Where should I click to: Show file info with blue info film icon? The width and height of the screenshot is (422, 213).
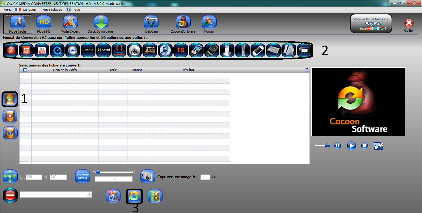click(10, 133)
